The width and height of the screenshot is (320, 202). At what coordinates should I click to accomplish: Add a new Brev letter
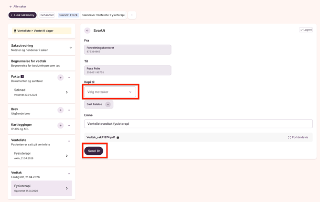tap(61, 110)
